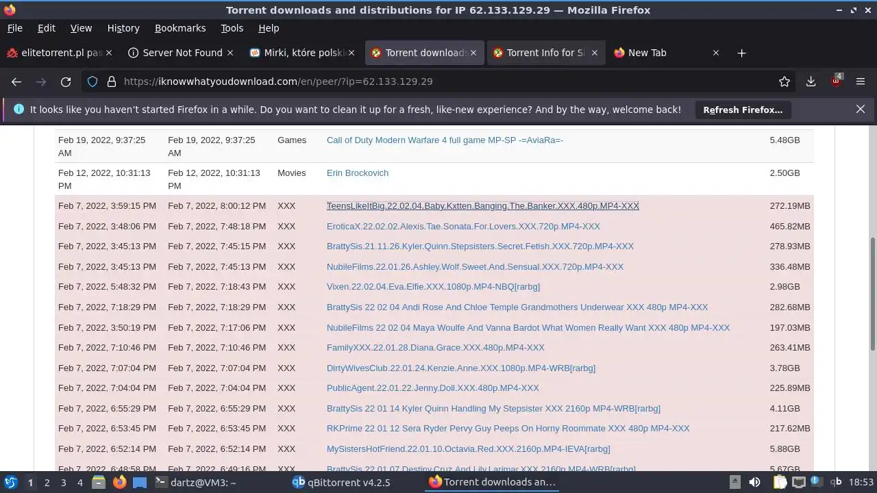Open the shield tracking protection icon
Image resolution: width=877 pixels, height=493 pixels.
(92, 81)
